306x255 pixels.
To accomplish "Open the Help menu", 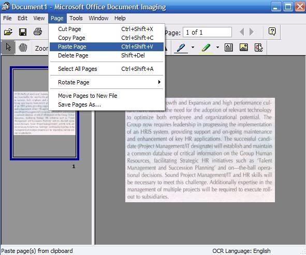I will 120,18.
